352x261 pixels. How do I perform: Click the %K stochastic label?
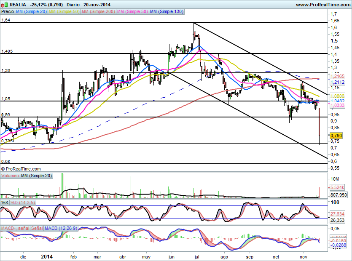click(x=5, y=202)
